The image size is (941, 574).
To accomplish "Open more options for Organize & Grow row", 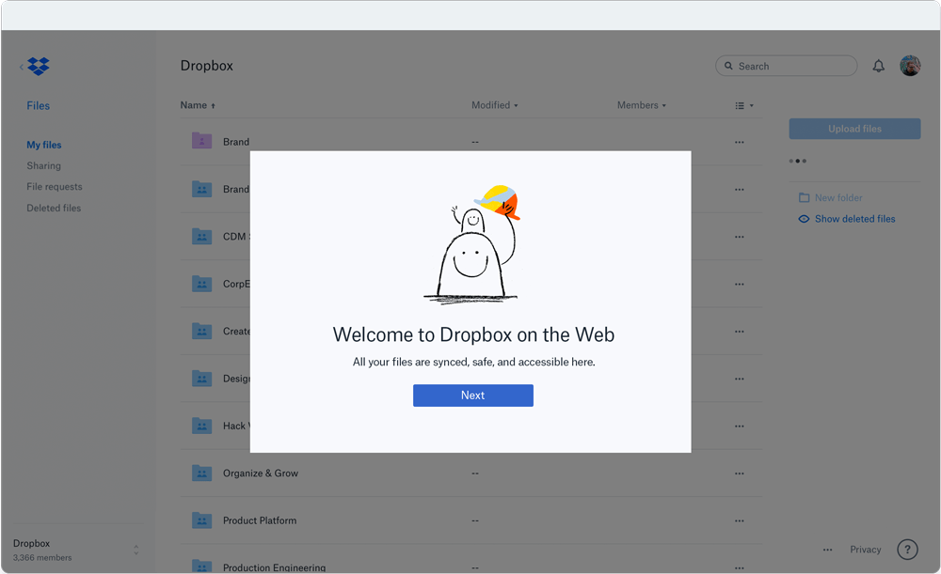I will click(x=739, y=473).
